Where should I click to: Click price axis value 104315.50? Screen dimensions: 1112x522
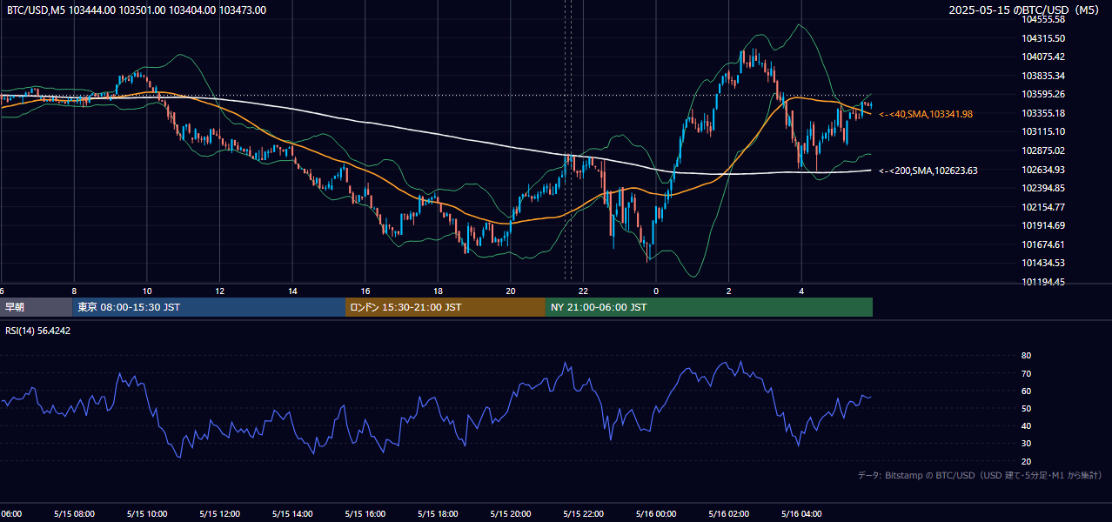1043,38
